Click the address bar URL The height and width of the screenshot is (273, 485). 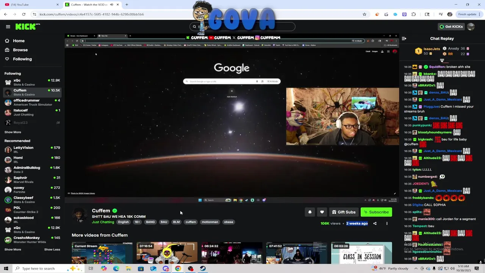tap(92, 14)
